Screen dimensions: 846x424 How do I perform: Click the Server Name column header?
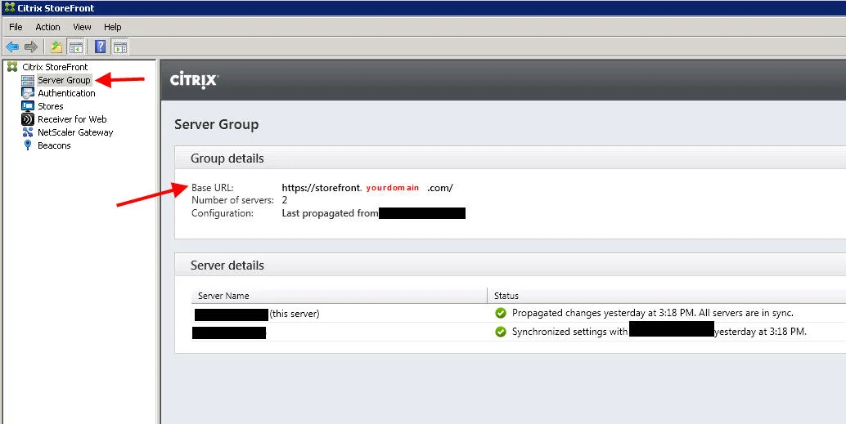[x=339, y=296]
